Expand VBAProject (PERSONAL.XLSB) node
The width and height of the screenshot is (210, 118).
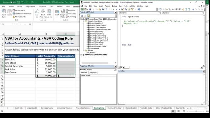(x=81, y=55)
